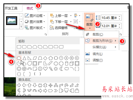Select the sun shape

point(56,69)
